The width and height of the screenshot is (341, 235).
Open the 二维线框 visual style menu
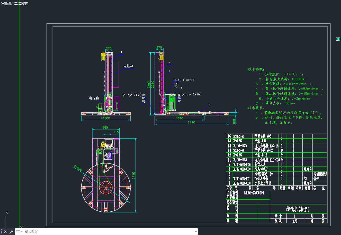tap(21, 3)
